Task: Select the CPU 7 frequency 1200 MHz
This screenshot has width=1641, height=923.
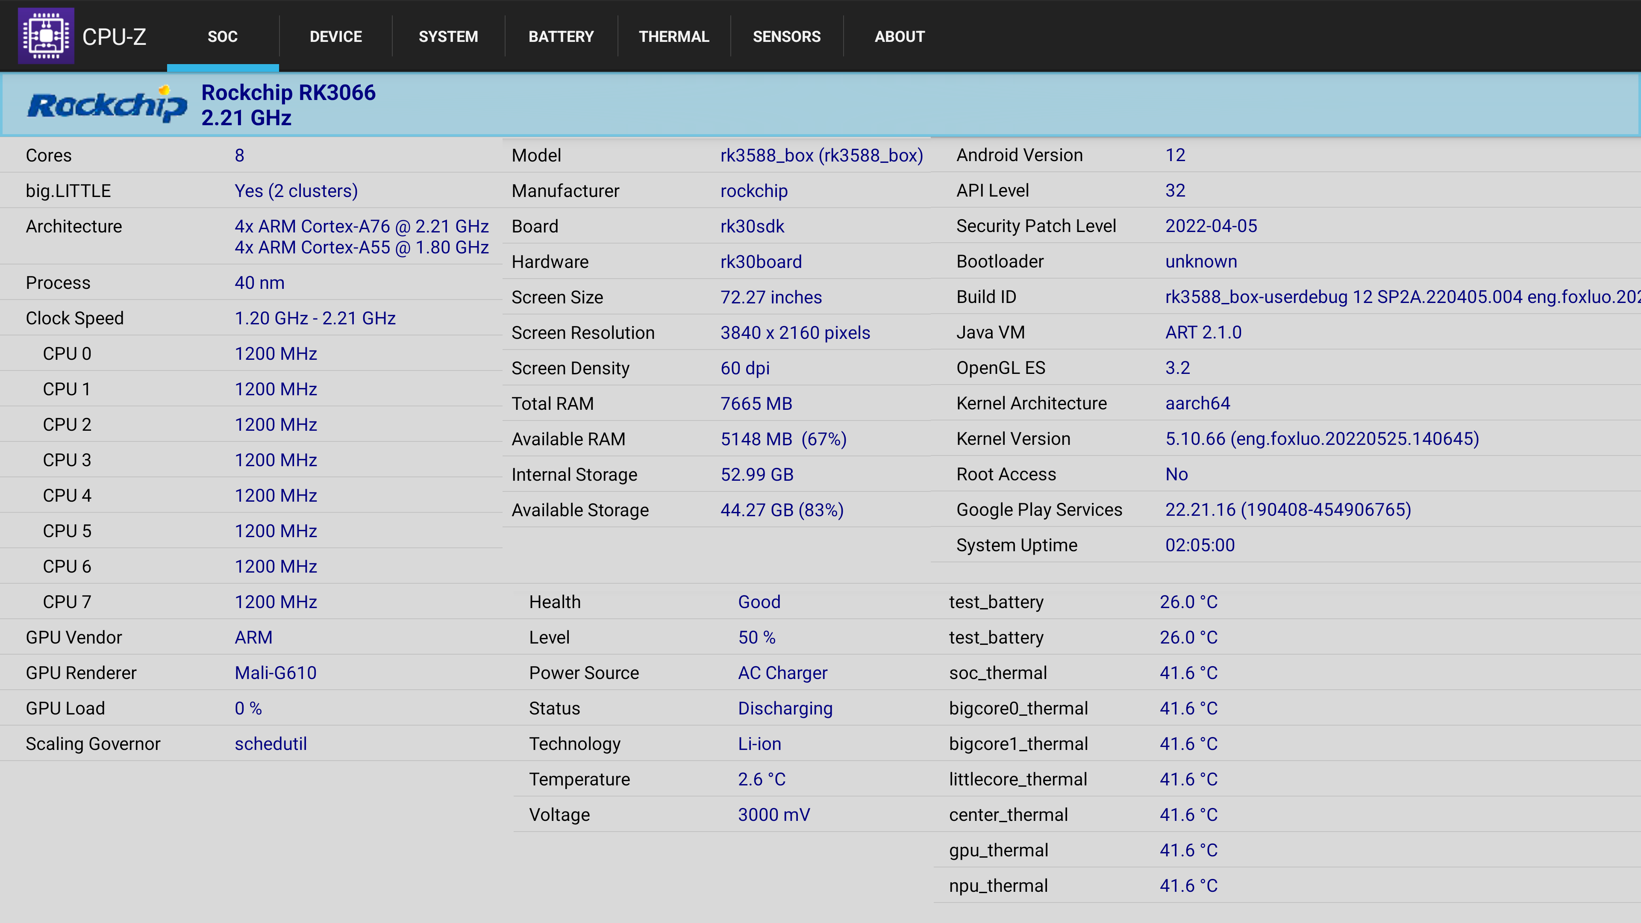Action: pos(276,602)
